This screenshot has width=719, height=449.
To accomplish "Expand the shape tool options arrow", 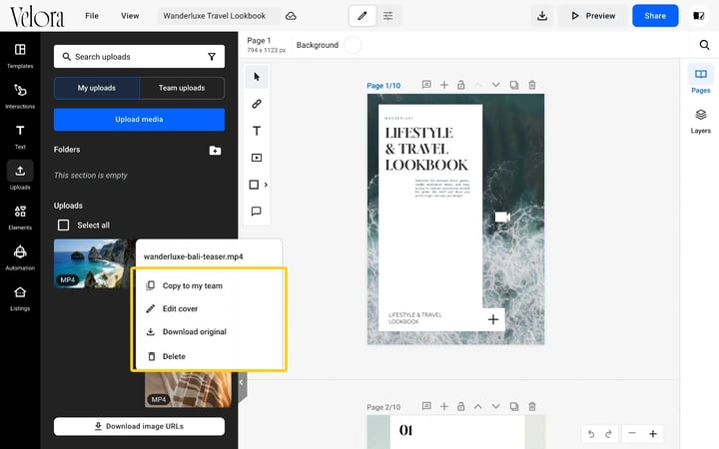I will click(x=266, y=185).
